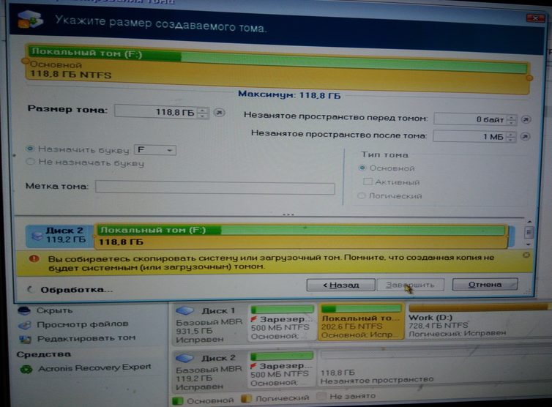
Task: Click the Редактировать том icon
Action: (25, 339)
